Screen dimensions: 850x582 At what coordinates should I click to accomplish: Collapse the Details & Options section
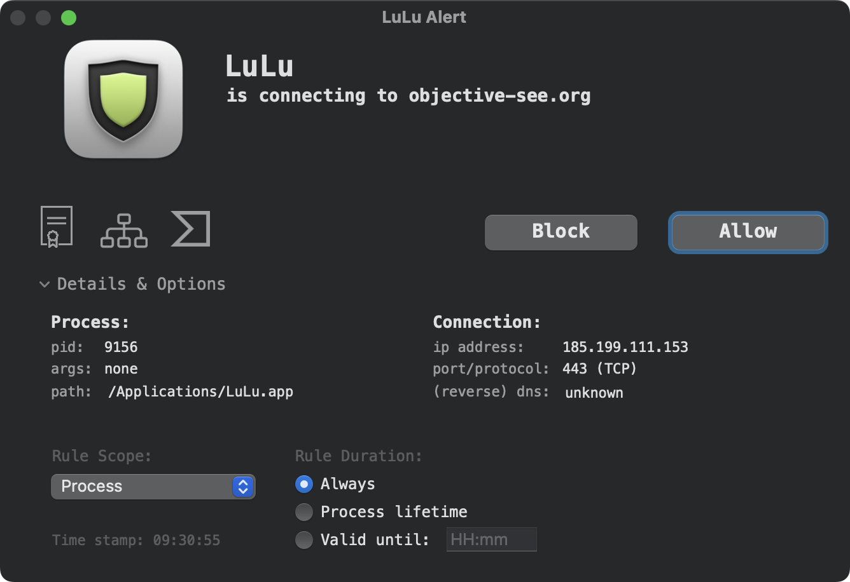(x=132, y=284)
